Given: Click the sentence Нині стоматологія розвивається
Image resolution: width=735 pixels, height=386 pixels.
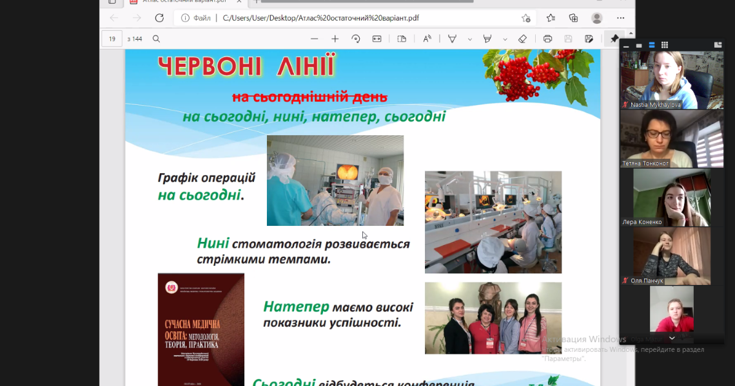Looking at the screenshot, I should 303,244.
